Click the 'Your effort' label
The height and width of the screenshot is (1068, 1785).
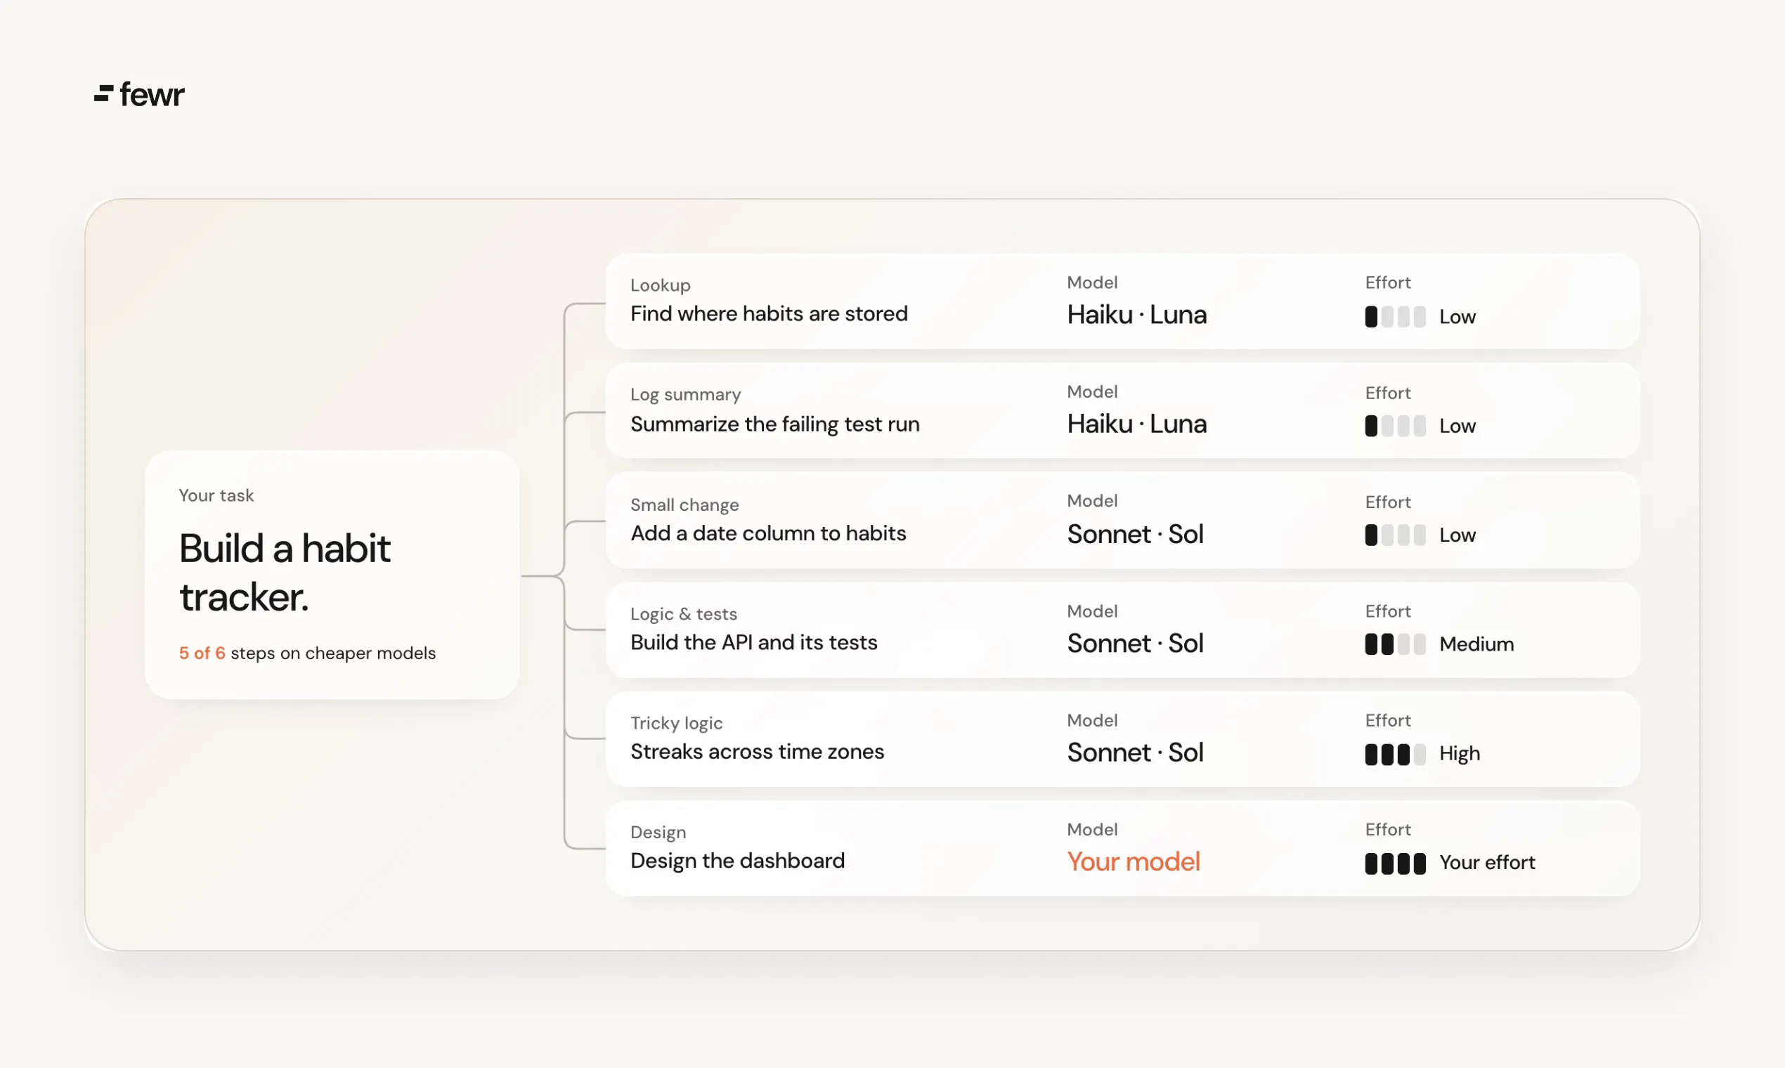pos(1487,862)
